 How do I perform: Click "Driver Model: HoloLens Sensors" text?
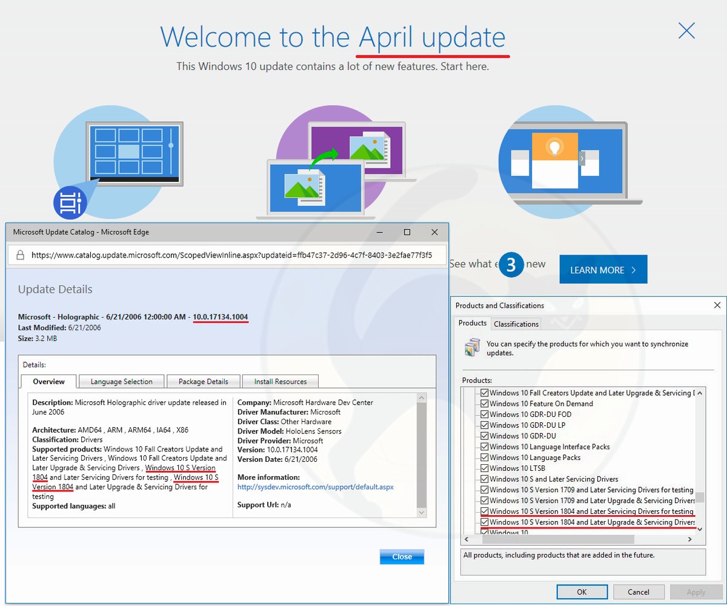click(290, 431)
